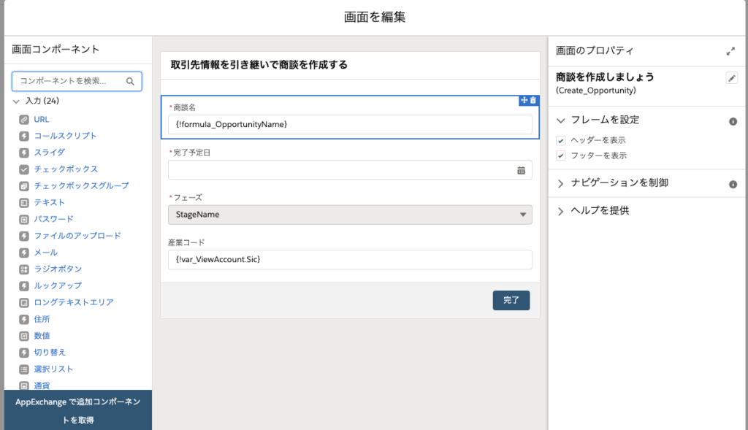This screenshot has width=748, height=430.
Task: Open the フェーズ StageName dropdown
Action: click(350, 215)
